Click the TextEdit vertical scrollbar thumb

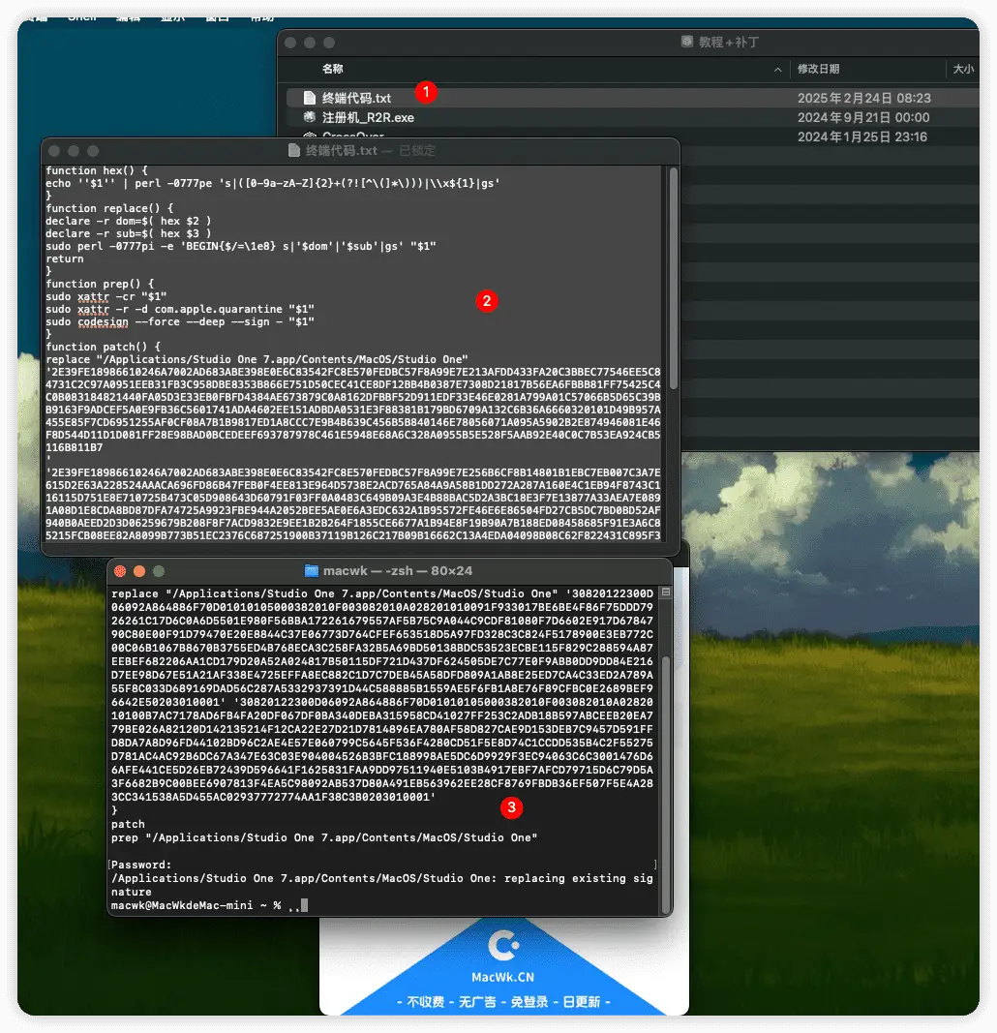[673, 281]
